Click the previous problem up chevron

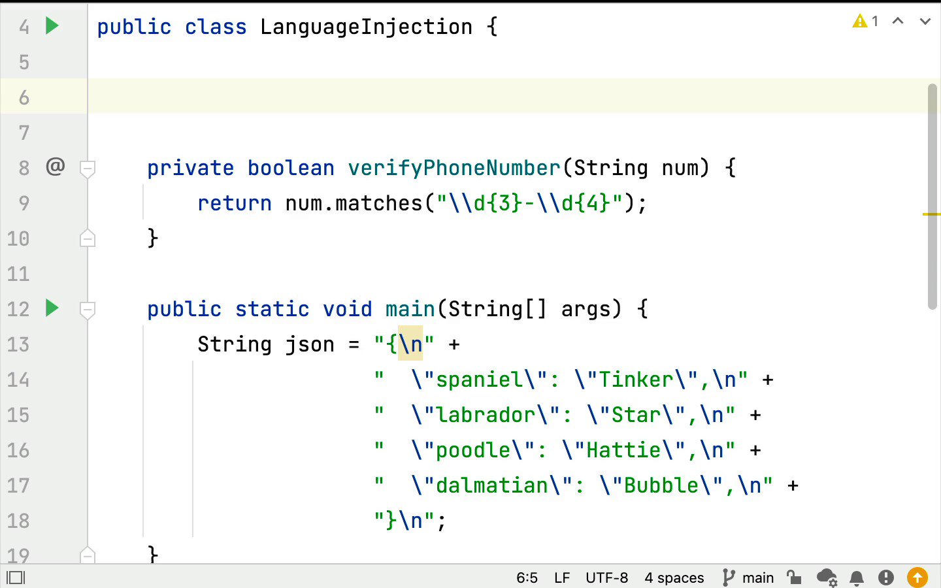(x=898, y=21)
